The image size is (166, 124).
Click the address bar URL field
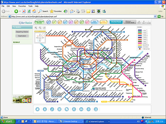click(x=82, y=17)
